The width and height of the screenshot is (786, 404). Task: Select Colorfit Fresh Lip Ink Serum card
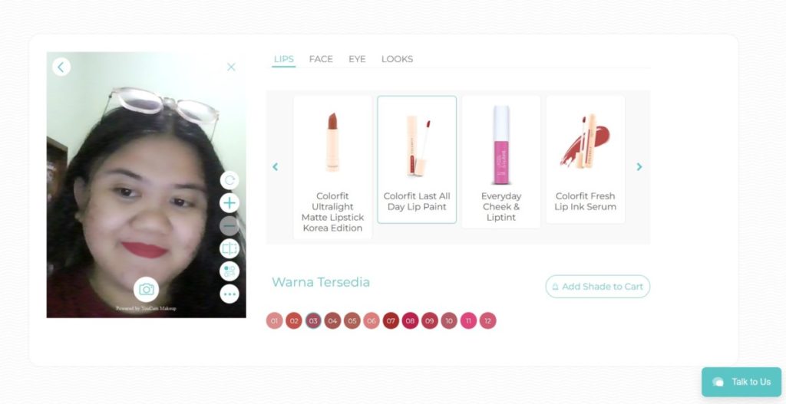tap(586, 159)
